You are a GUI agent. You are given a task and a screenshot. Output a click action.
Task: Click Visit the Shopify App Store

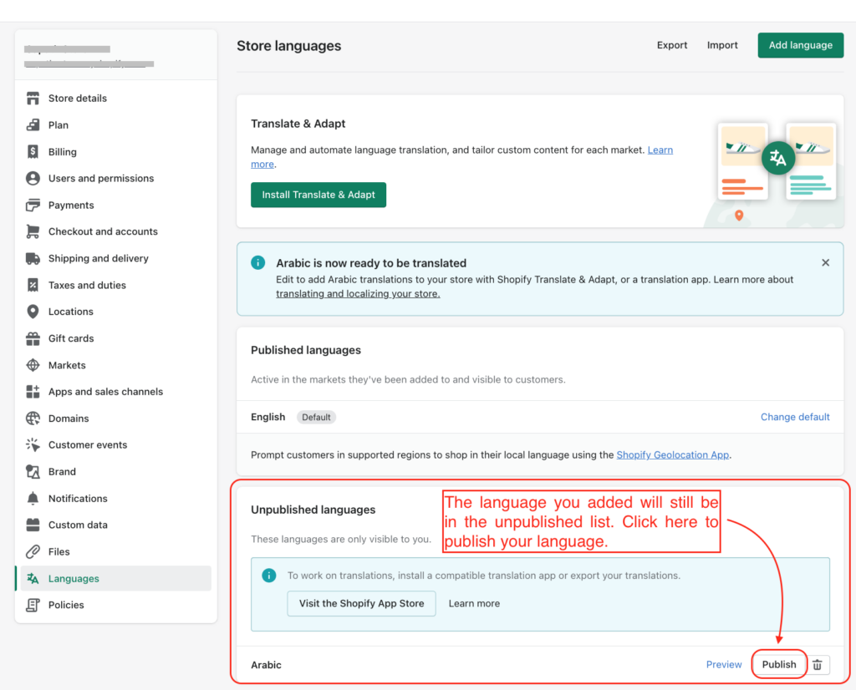[x=361, y=603]
